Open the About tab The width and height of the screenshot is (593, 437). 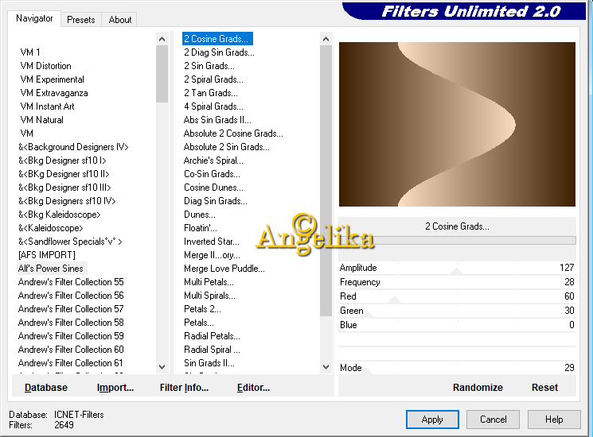120,20
